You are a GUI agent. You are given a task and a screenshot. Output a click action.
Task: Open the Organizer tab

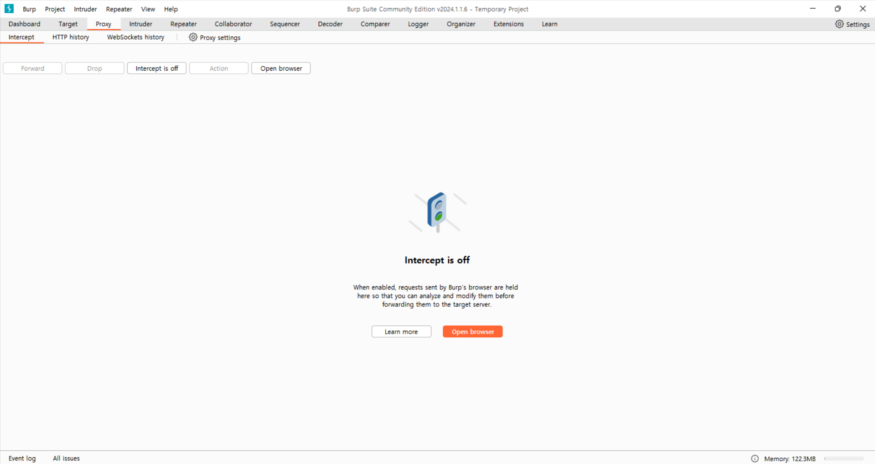(461, 24)
